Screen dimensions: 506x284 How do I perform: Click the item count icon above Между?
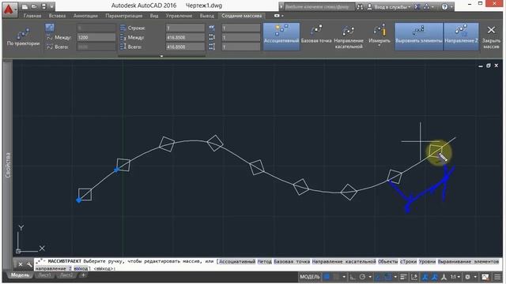pos(49,28)
